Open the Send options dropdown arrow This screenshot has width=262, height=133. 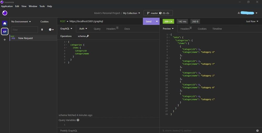click(x=157, y=21)
